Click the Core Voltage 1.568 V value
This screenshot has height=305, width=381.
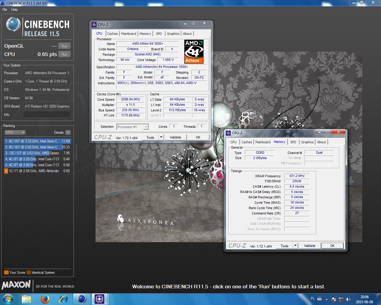pyautogui.click(x=168, y=60)
